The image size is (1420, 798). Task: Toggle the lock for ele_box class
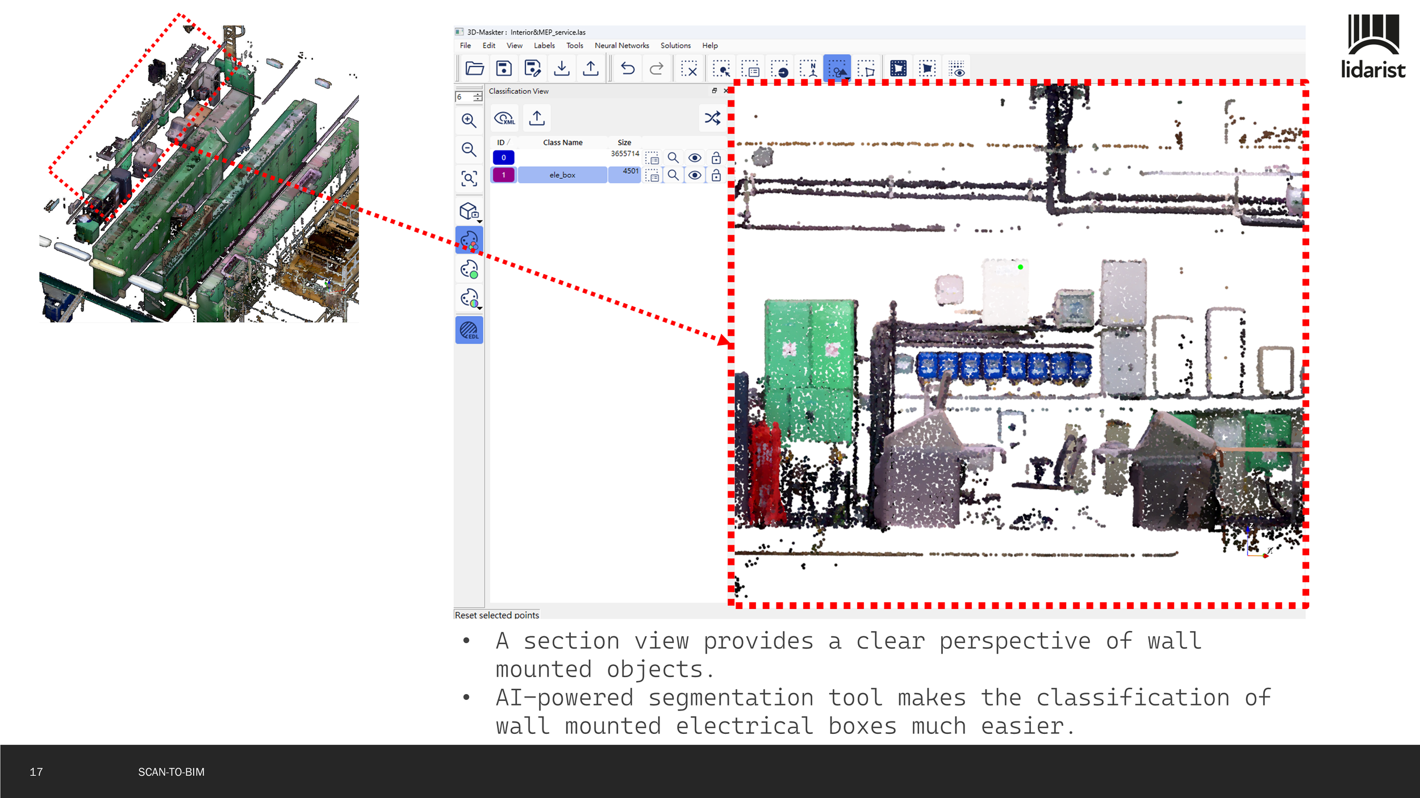click(716, 175)
